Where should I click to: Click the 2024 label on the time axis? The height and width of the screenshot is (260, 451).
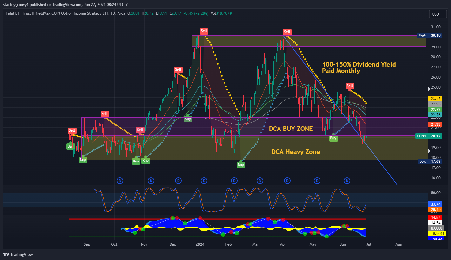(200, 244)
